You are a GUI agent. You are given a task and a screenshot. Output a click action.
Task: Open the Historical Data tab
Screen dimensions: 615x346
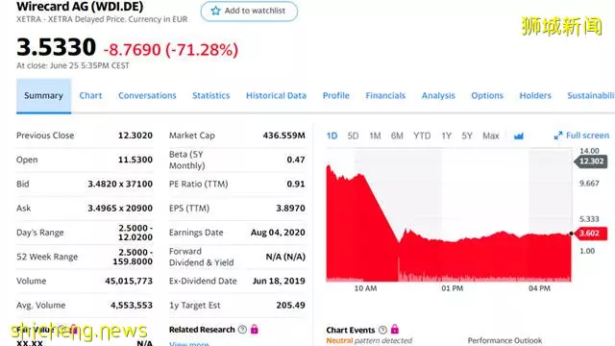pyautogui.click(x=276, y=96)
